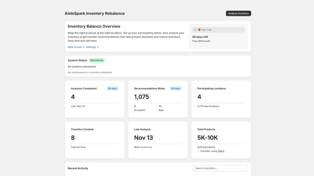This screenshot has height=176, width=314.
Task: Click the Analyses Completed label
Action: pos(84,88)
